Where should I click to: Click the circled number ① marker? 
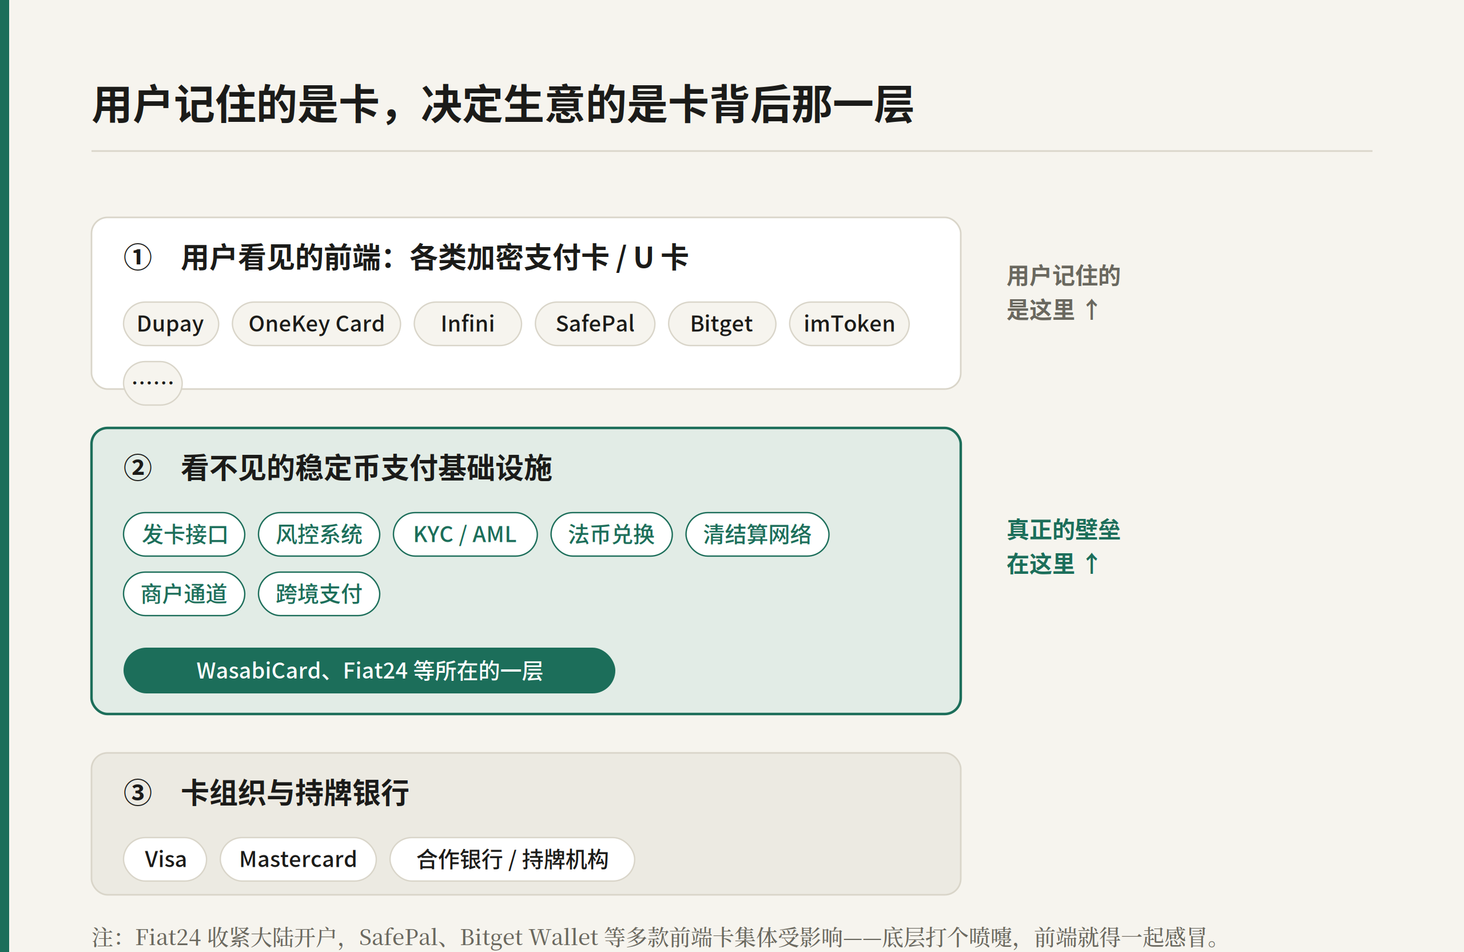pyautogui.click(x=138, y=257)
